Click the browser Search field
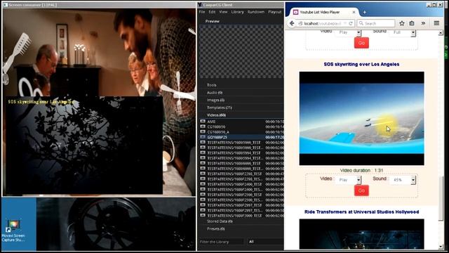The image size is (449, 253). (x=376, y=23)
